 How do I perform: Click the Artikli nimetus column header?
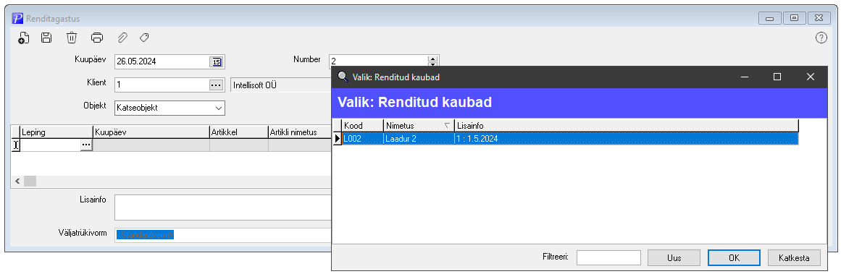click(299, 132)
